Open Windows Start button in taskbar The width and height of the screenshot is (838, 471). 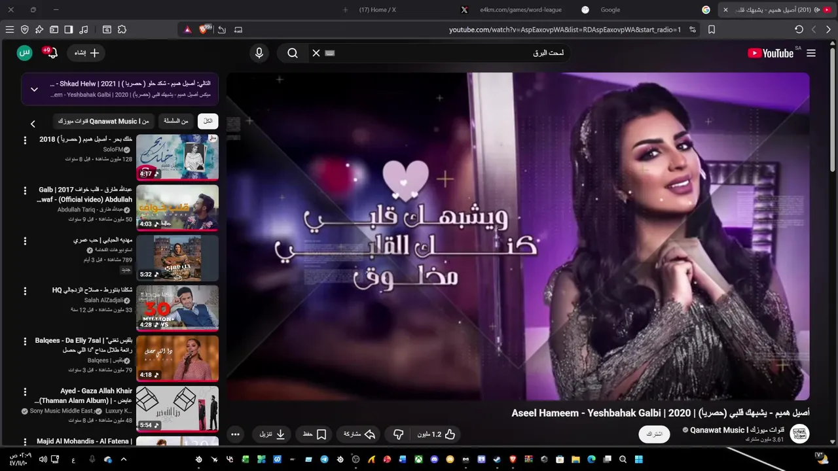638,459
